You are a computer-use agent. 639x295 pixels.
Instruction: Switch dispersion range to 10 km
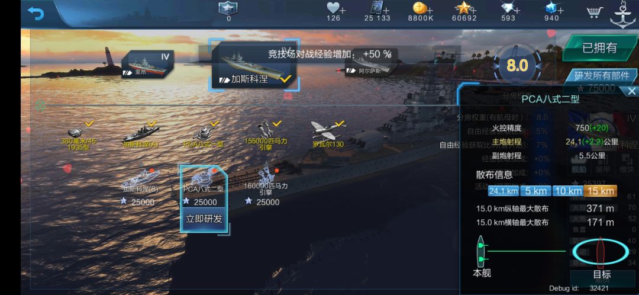click(567, 191)
